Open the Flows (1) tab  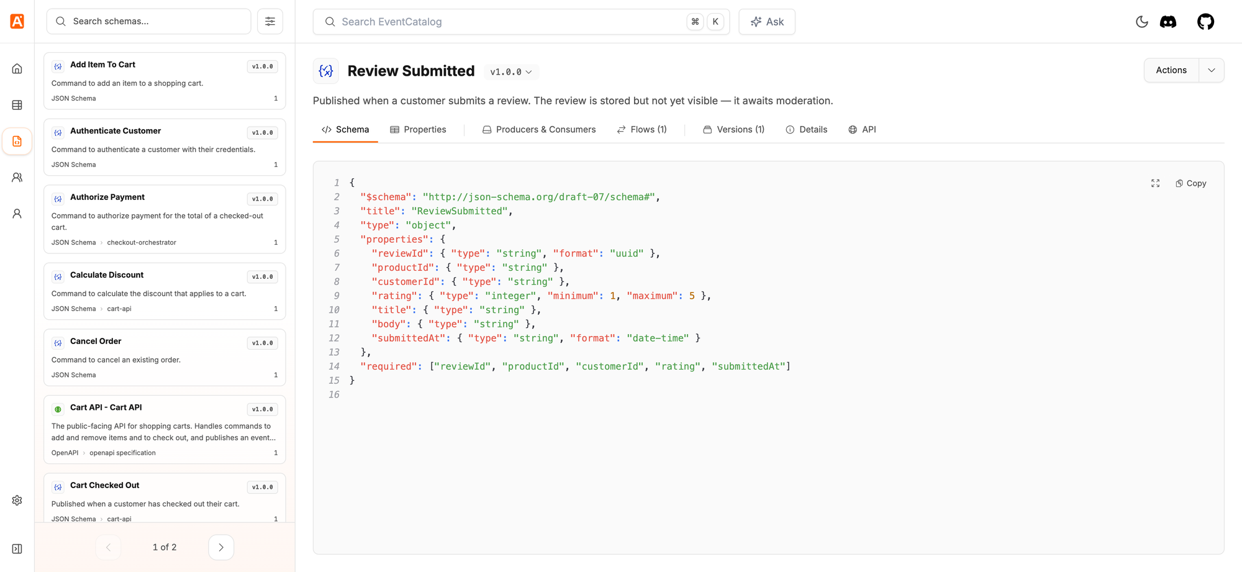pos(641,130)
